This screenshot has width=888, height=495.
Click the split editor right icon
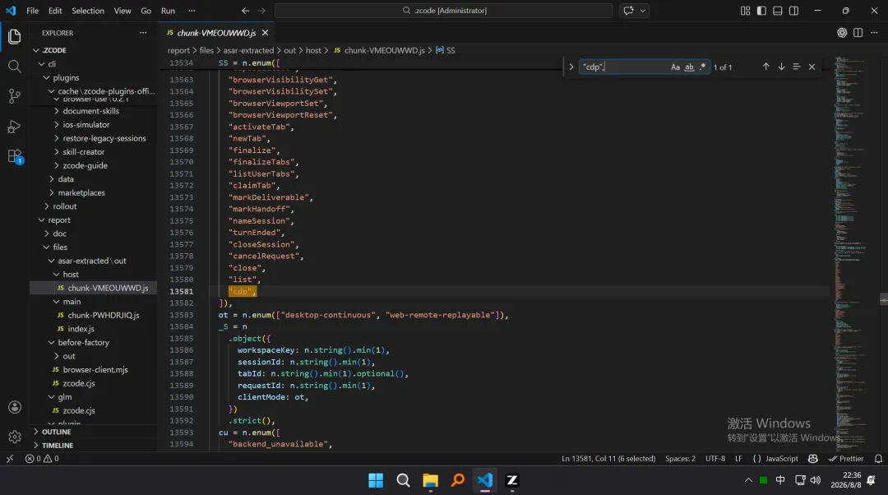pos(858,33)
